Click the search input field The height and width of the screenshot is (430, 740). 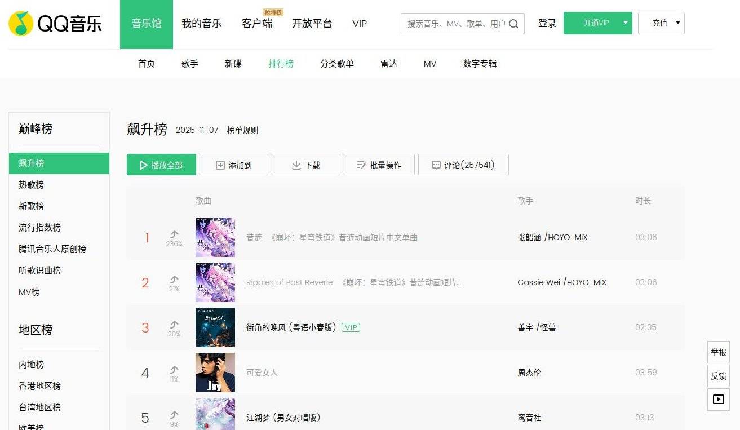tap(454, 24)
